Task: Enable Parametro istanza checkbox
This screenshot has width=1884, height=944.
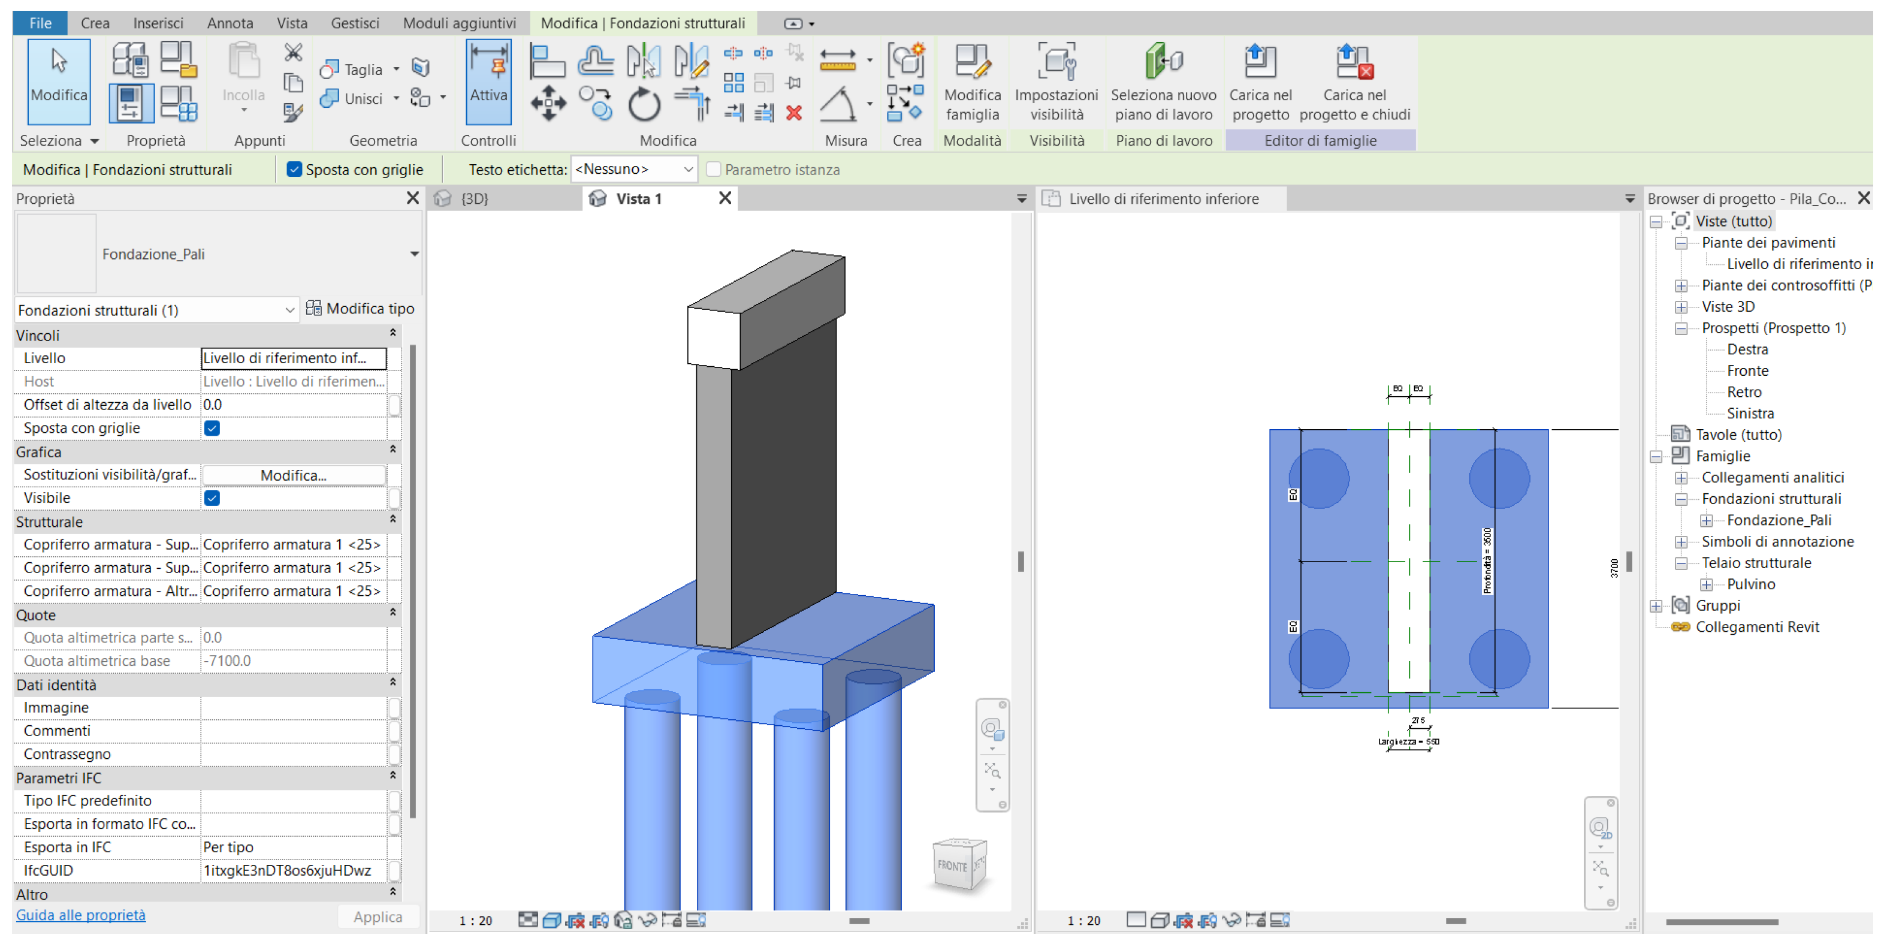Action: (x=713, y=170)
